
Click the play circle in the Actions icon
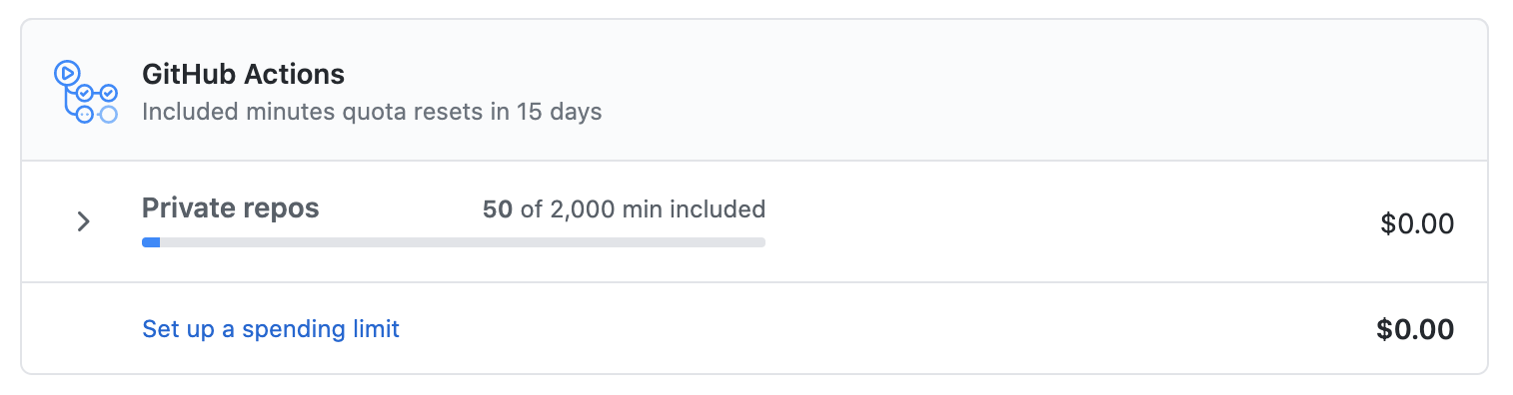point(66,72)
